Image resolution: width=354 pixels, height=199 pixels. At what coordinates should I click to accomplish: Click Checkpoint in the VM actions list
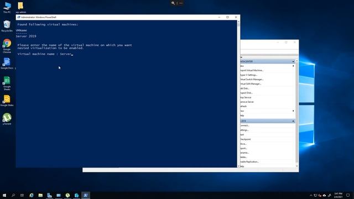(246, 139)
